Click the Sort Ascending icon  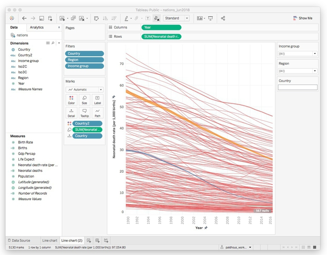[x=105, y=18]
